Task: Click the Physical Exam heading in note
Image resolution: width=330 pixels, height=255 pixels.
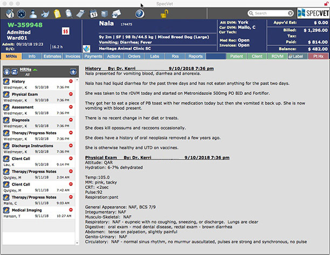Action: (101, 157)
